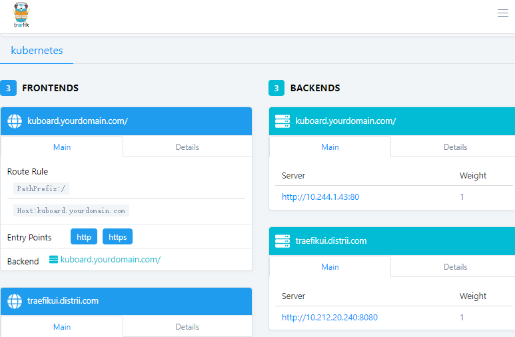Viewport: 515px width, 337px height.
Task: Click traefikui.distrii.com frontend card title
Action: coord(63,301)
